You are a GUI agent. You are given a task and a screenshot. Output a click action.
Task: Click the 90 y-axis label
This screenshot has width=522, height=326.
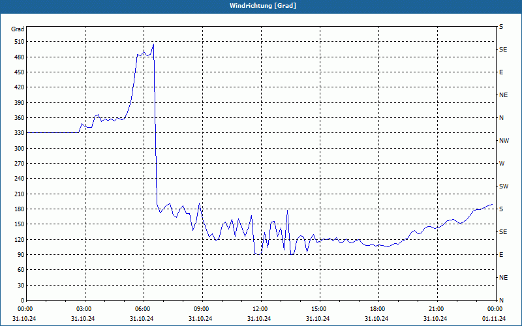(x=21, y=255)
